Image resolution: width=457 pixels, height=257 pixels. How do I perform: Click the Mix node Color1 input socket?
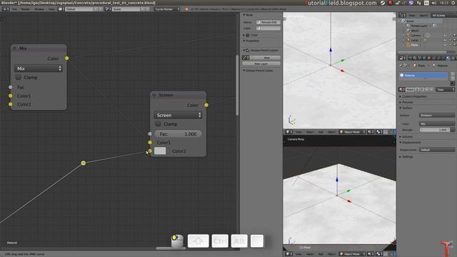[11, 96]
